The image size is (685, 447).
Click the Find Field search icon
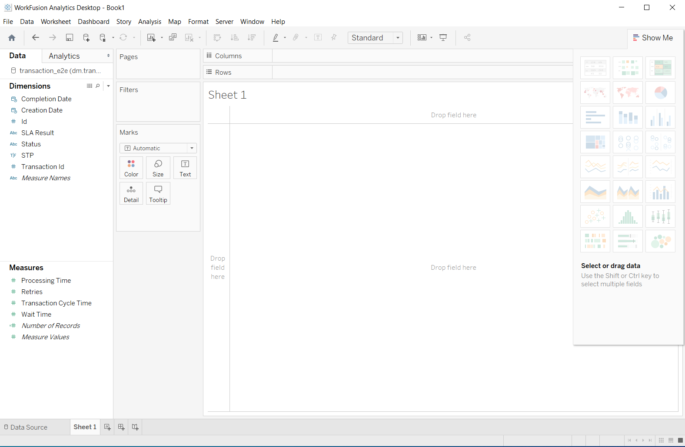(x=98, y=86)
